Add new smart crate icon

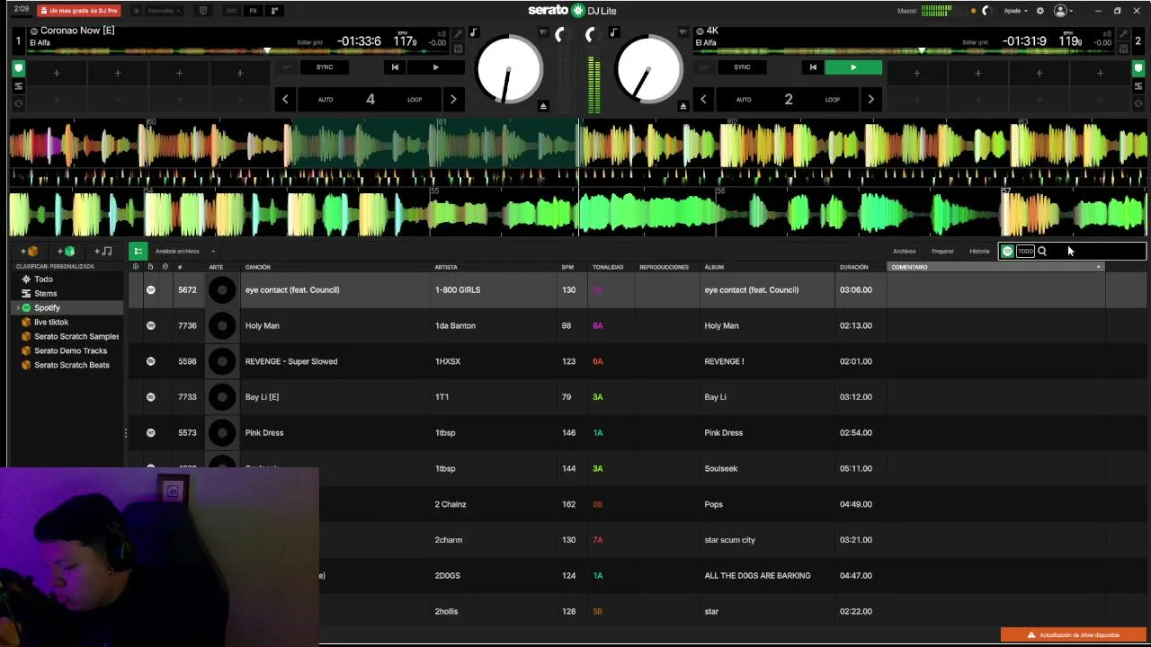pyautogui.click(x=67, y=252)
